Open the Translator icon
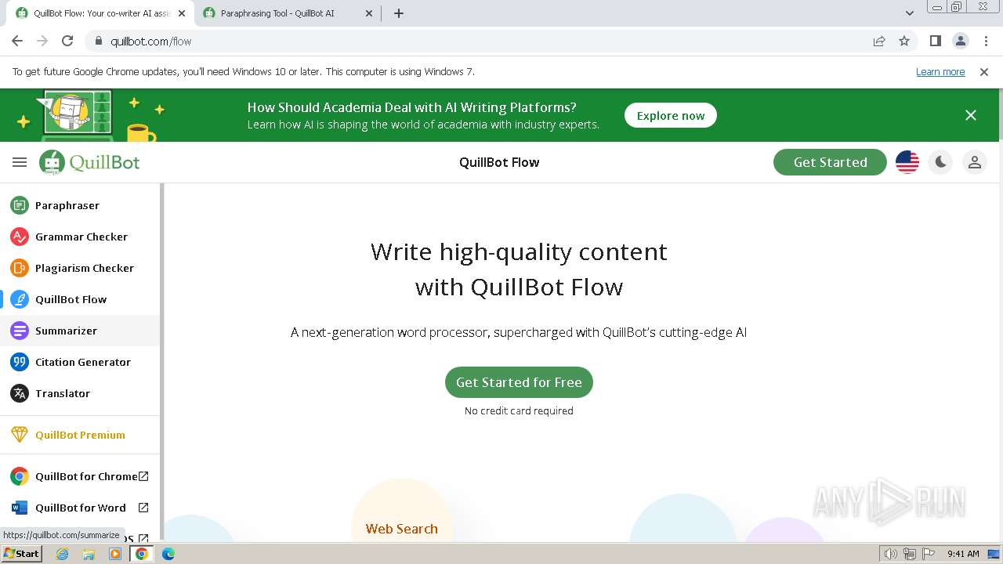 (x=20, y=393)
